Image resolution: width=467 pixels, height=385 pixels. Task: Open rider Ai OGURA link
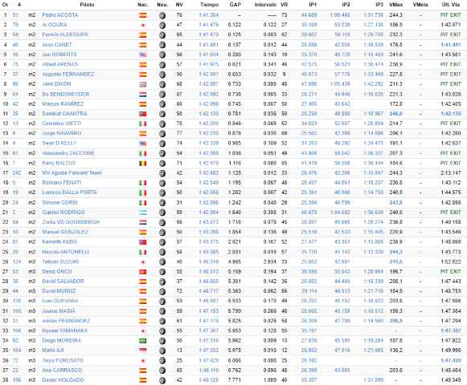(x=55, y=25)
